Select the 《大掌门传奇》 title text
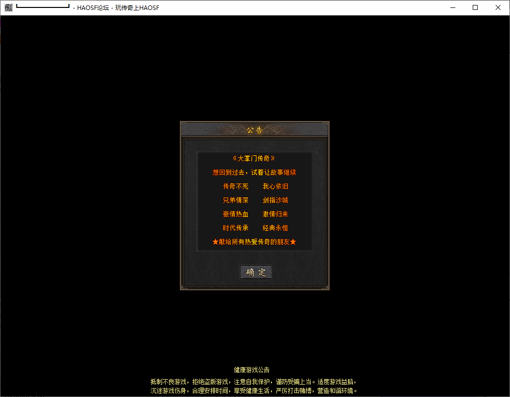This screenshot has height=397, width=510. point(254,159)
